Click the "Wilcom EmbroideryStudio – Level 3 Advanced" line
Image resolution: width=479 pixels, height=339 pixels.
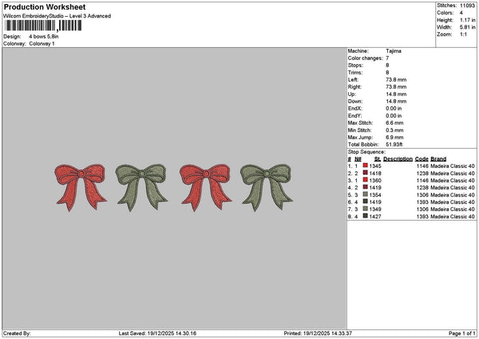[57, 16]
